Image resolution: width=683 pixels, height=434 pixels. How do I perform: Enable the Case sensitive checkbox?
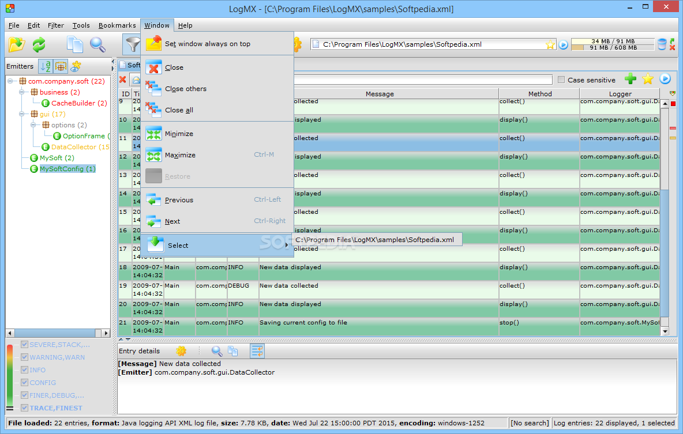[561, 80]
